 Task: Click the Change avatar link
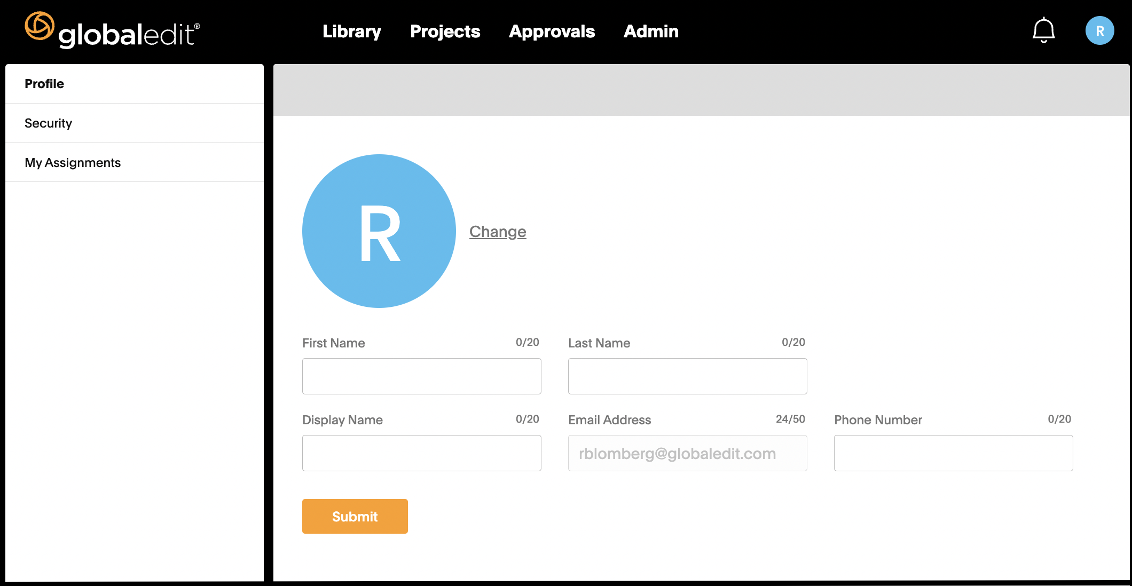[498, 232]
